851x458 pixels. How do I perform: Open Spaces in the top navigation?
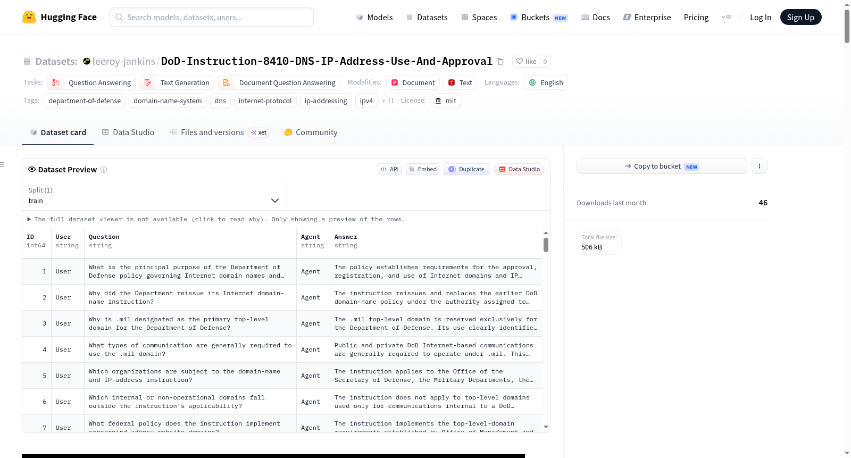point(479,17)
